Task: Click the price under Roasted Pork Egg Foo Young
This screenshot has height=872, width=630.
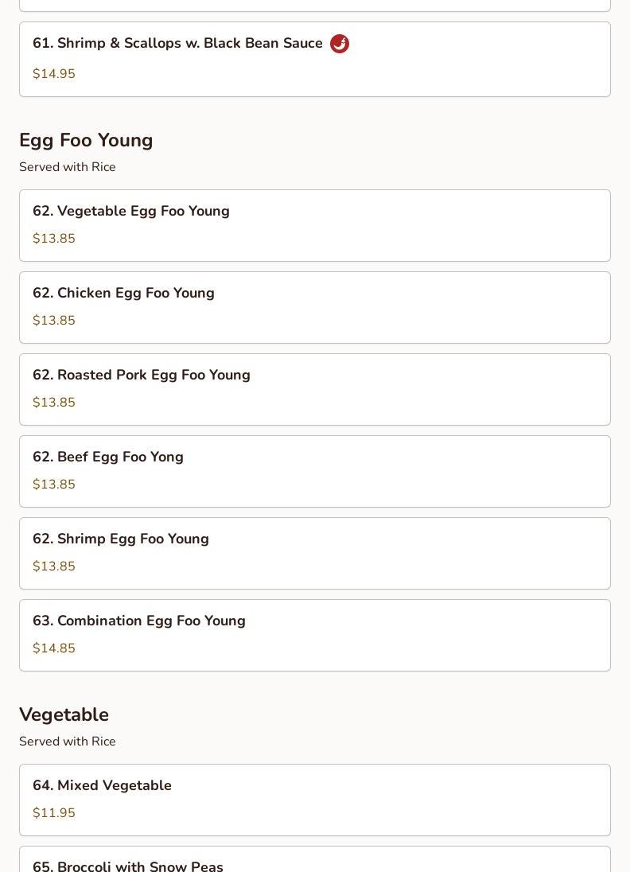Action: click(54, 403)
